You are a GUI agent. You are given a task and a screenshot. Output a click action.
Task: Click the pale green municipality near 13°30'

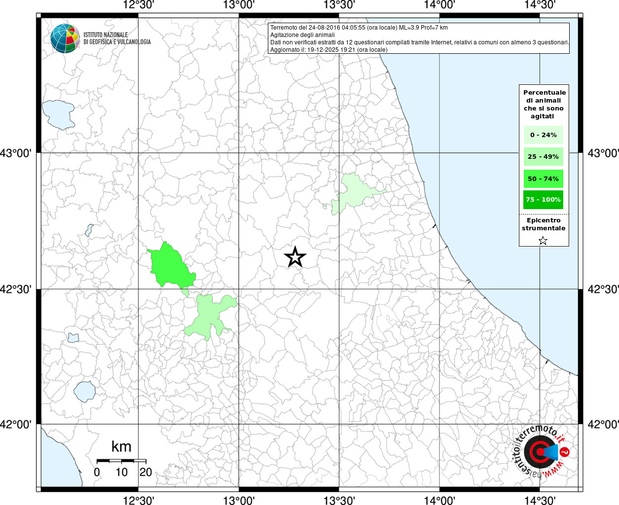pos(354,193)
